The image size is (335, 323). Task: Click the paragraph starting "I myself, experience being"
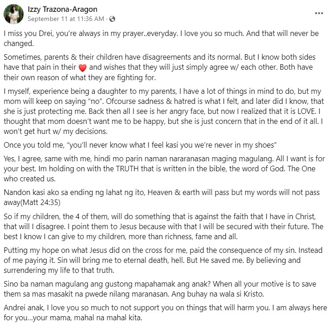coord(164,111)
